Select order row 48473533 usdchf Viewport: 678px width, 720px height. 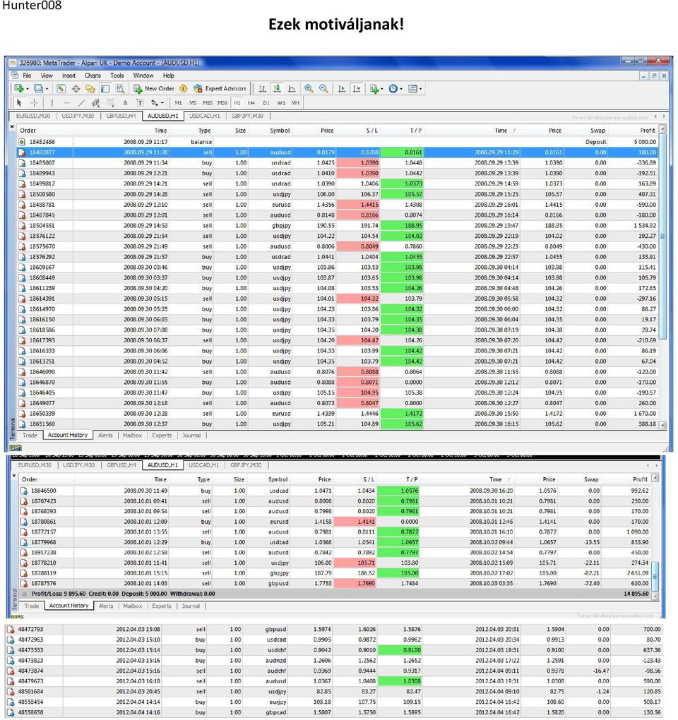[334, 649]
